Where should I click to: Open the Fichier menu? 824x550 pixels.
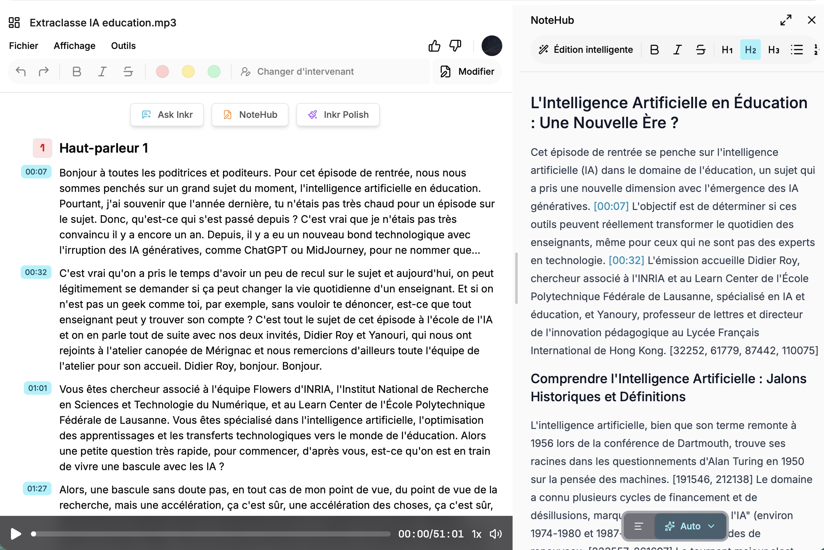point(24,46)
